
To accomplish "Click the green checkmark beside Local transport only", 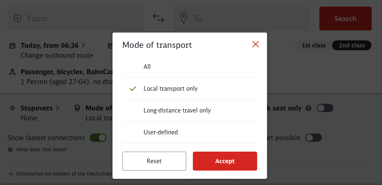I will click(133, 89).
